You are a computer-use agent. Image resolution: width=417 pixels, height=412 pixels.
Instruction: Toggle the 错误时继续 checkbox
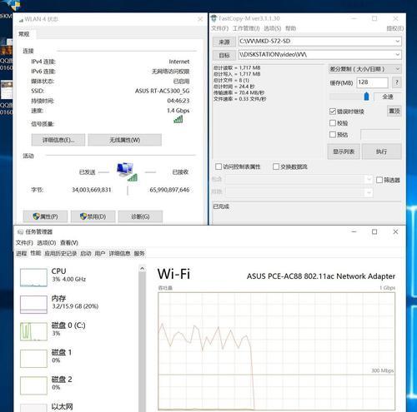click(x=333, y=112)
